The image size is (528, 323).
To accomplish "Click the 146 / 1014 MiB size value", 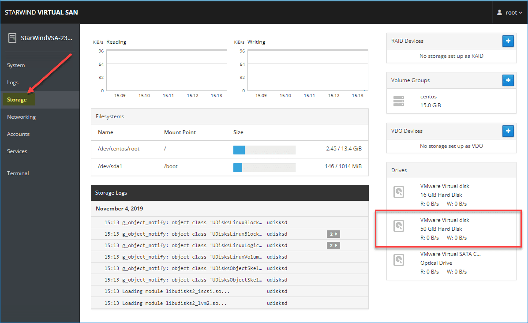I will [343, 166].
